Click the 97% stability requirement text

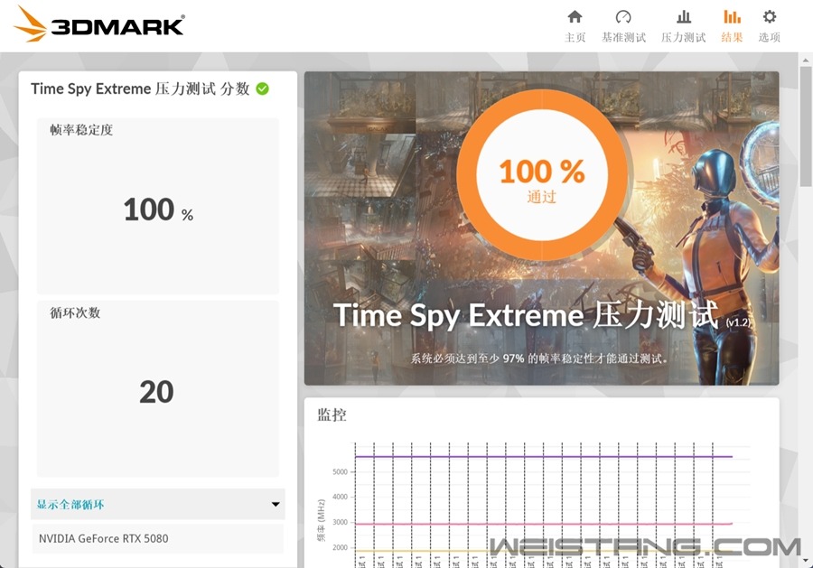tap(539, 358)
